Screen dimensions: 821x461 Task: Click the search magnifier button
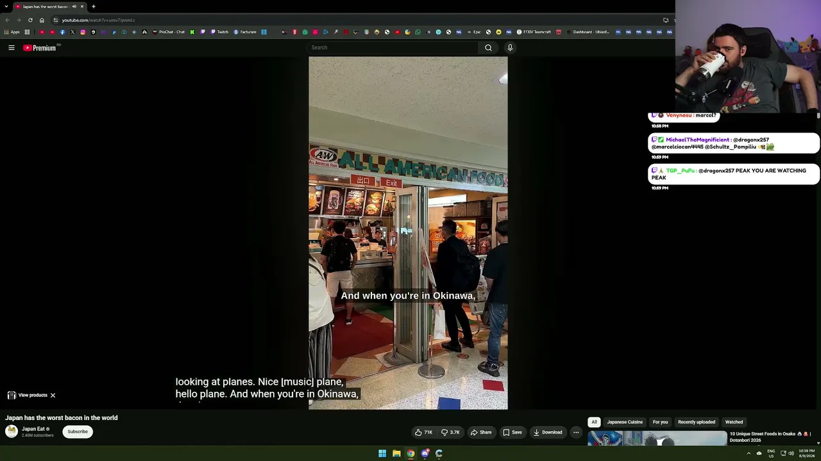(488, 47)
